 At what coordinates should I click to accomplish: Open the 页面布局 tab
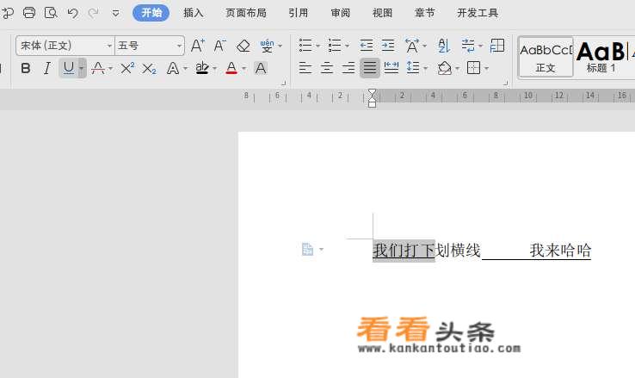click(246, 13)
